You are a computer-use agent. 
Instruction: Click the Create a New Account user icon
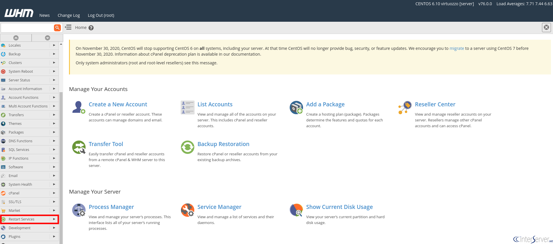click(x=79, y=108)
